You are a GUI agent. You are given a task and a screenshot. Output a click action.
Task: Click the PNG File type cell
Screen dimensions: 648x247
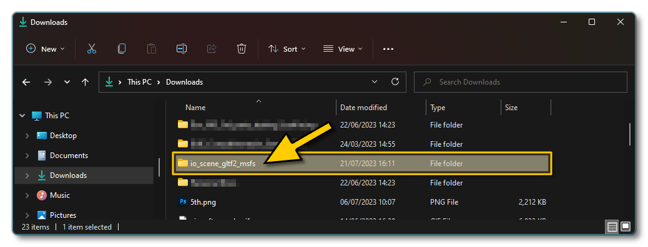click(444, 202)
